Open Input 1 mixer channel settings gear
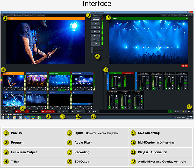 (147, 77)
